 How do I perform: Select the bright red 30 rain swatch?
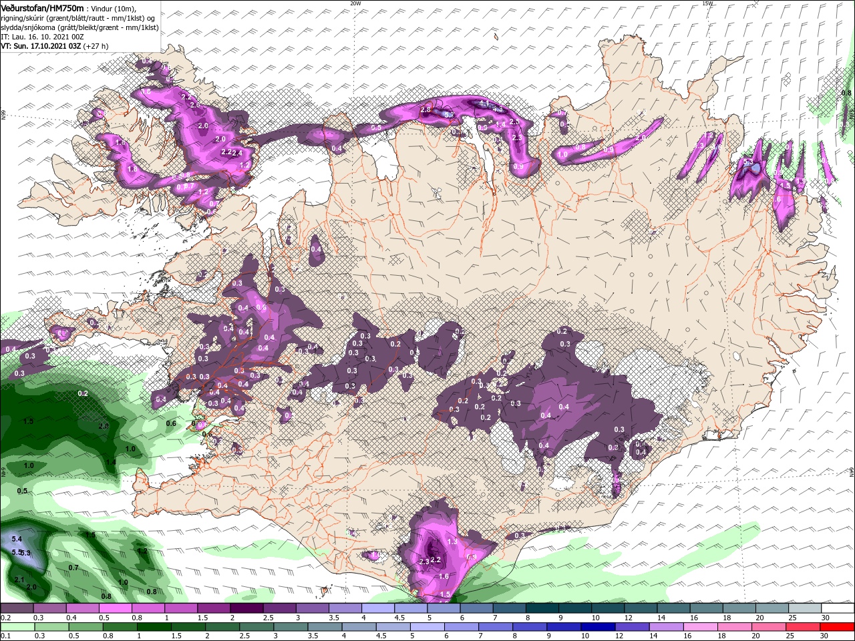click(x=838, y=626)
